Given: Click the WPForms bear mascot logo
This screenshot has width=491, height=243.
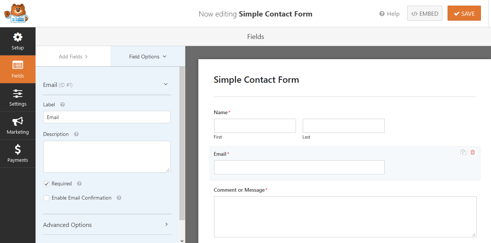Looking at the screenshot, I should 16,13.
